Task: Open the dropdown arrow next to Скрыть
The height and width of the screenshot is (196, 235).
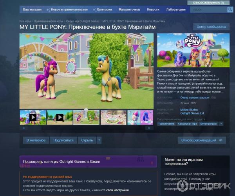Action: point(99,140)
